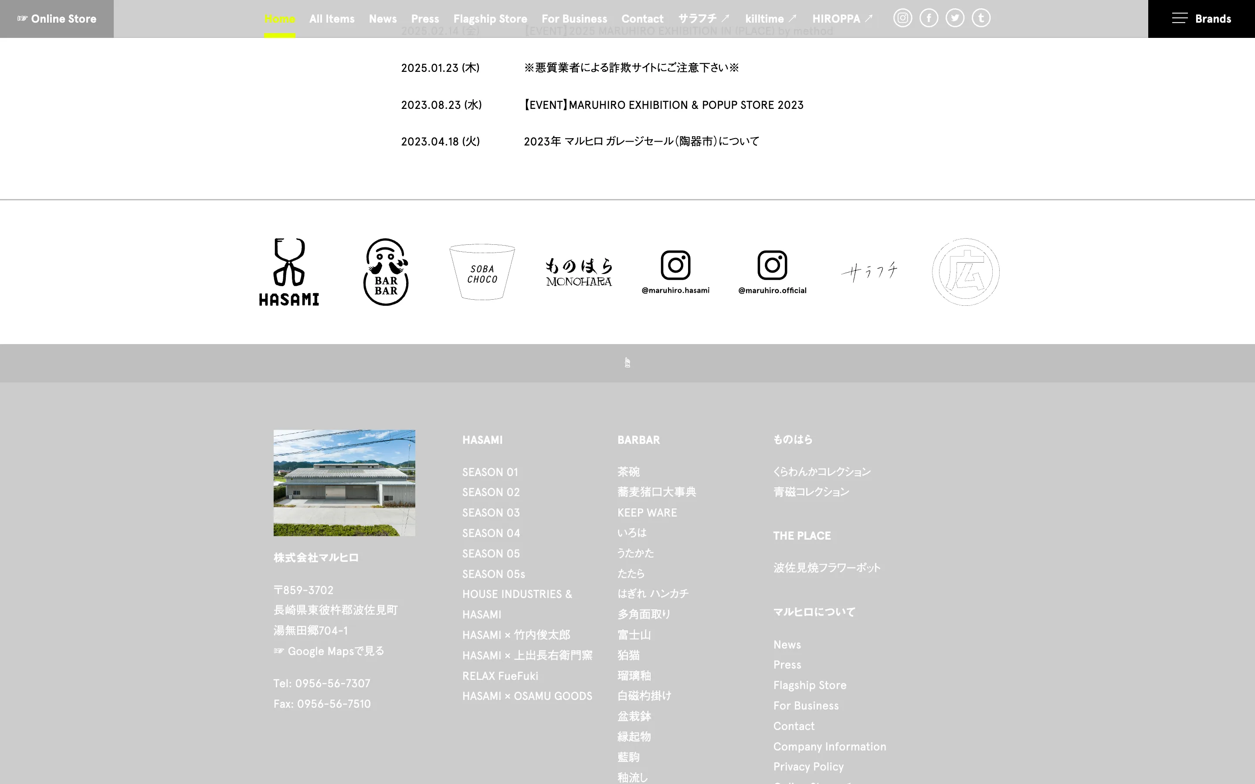Click the ものはら footer heading

pos(792,439)
